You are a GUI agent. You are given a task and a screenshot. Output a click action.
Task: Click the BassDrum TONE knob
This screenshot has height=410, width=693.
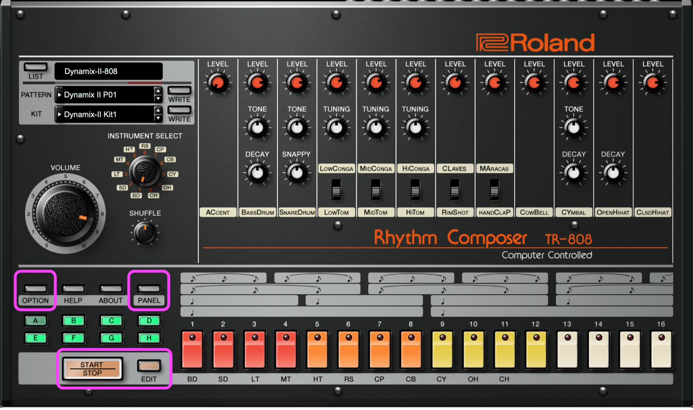(257, 128)
